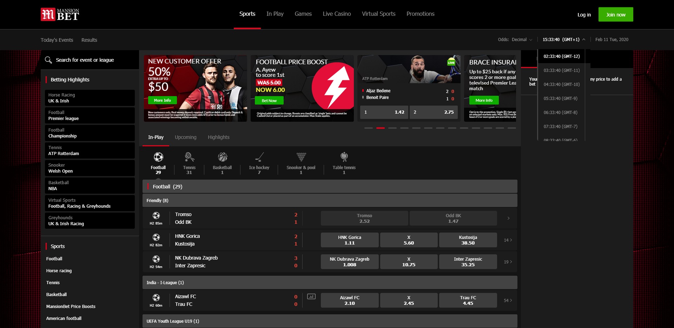Go to Live Casino section
Viewport: 674px width, 328px height.
click(337, 14)
